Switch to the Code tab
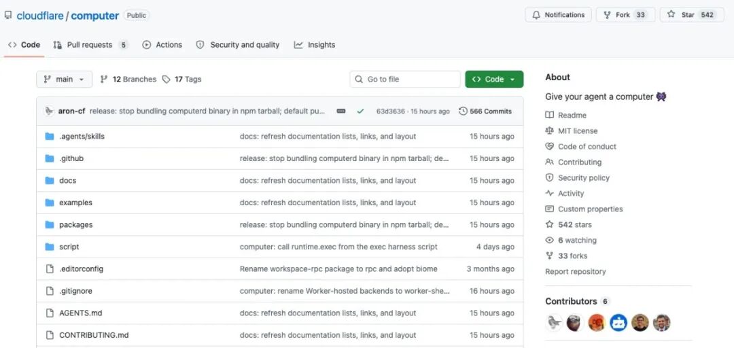 pyautogui.click(x=24, y=45)
